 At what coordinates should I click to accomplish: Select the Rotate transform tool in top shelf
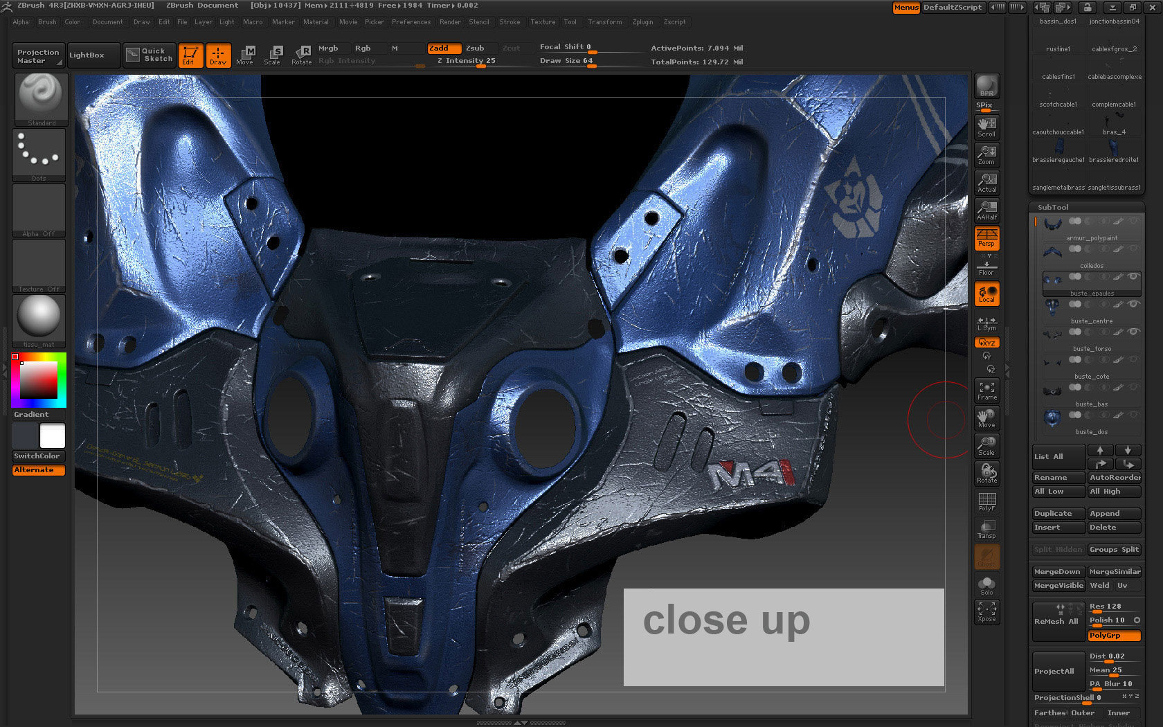302,55
